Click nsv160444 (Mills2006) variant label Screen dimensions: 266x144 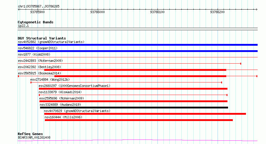pos(63,117)
